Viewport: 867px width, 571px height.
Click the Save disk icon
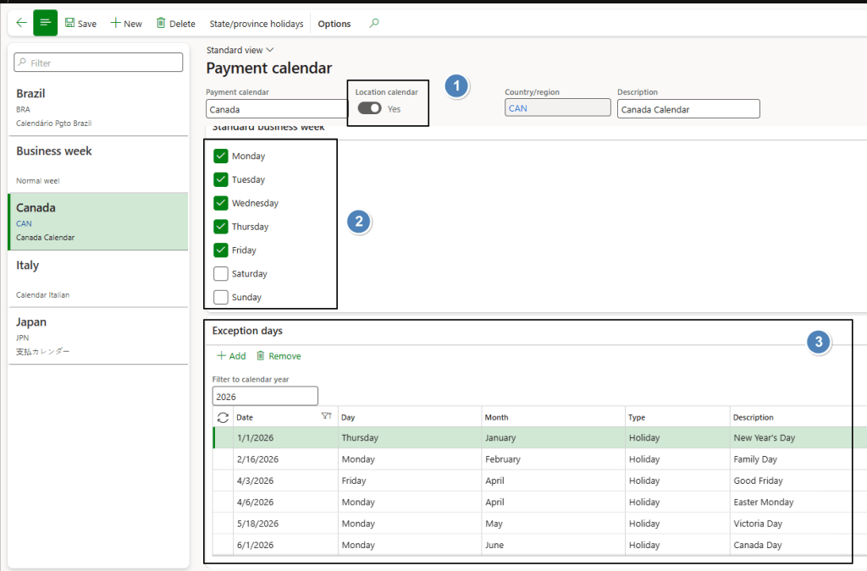click(x=70, y=24)
